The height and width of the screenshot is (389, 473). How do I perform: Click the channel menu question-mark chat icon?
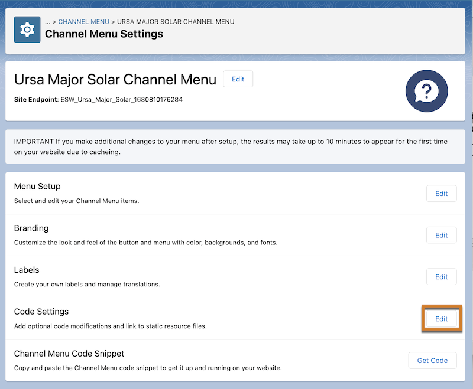click(426, 91)
